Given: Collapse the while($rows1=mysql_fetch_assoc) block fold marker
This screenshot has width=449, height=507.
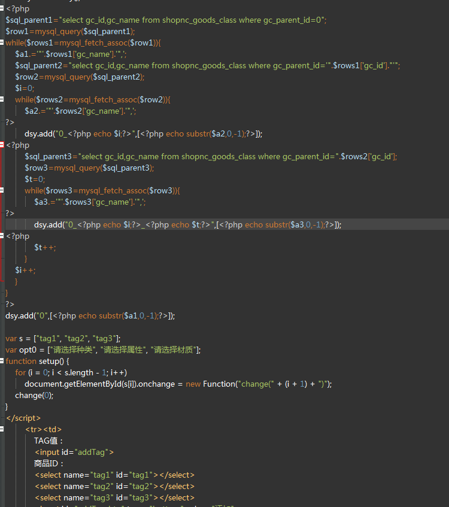Looking at the screenshot, I should (2, 42).
